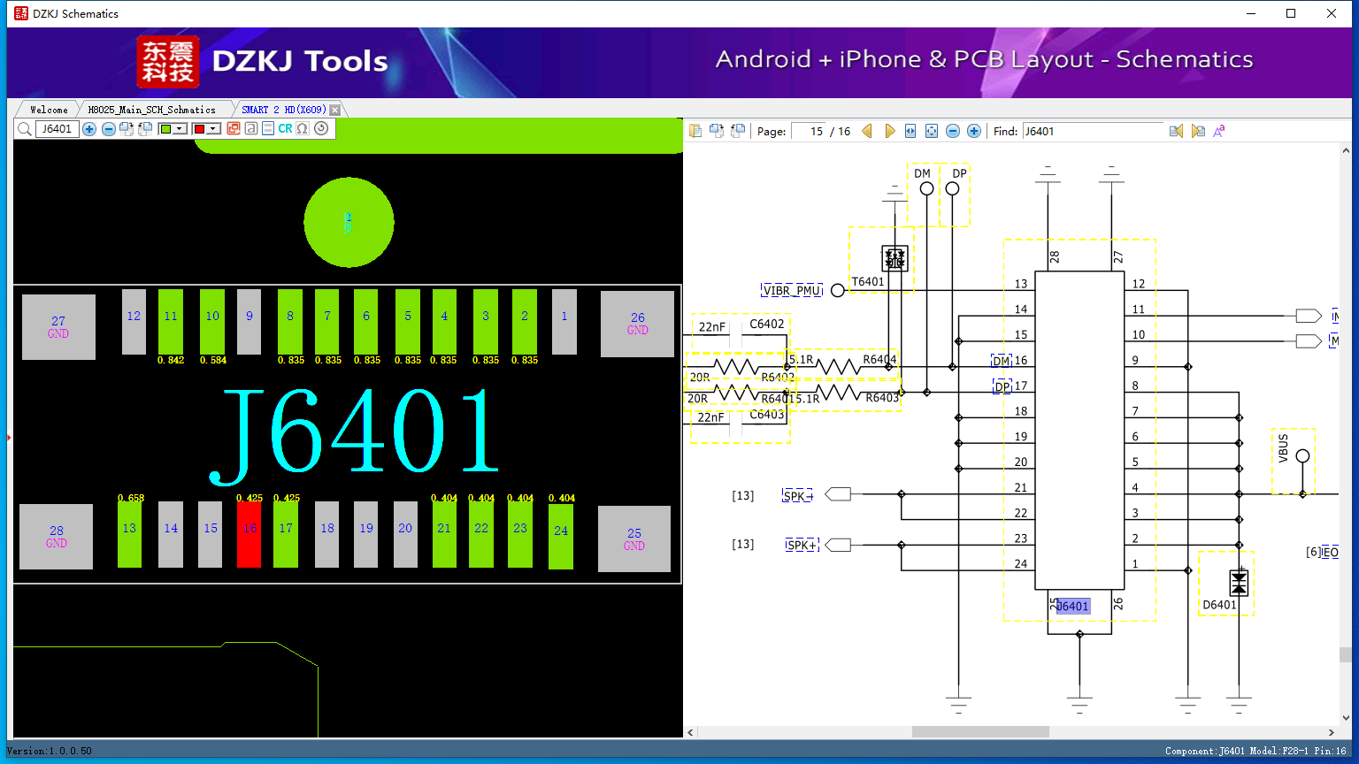Click the SPK+ net label
1359x764 pixels.
pyautogui.click(x=802, y=546)
